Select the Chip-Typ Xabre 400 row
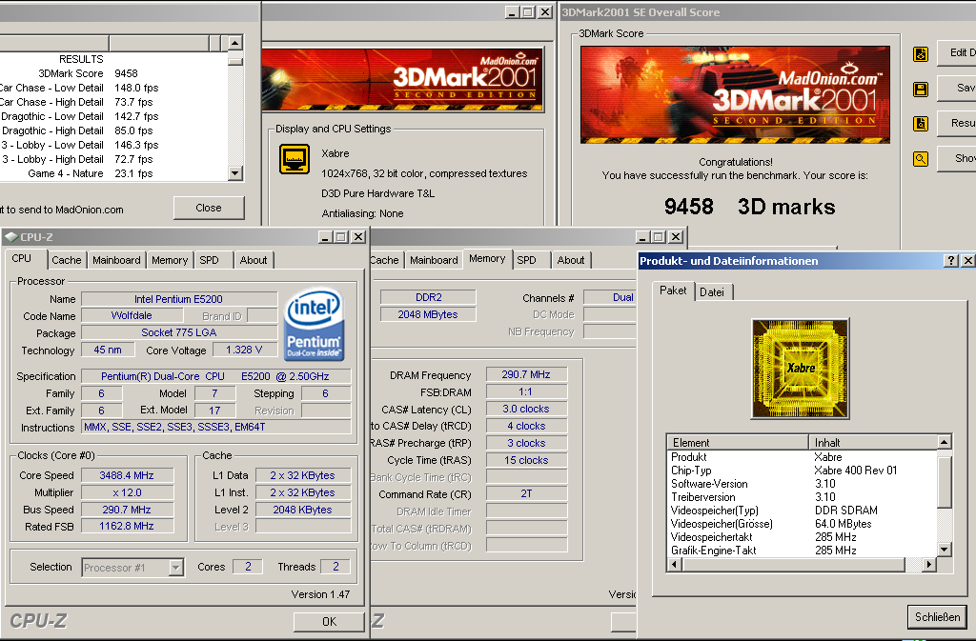 pyautogui.click(x=802, y=470)
